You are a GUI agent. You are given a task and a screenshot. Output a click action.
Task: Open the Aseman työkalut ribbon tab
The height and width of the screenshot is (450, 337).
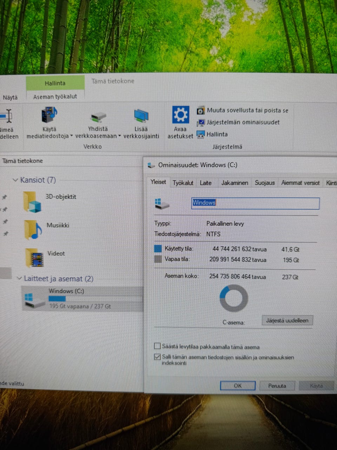click(55, 96)
